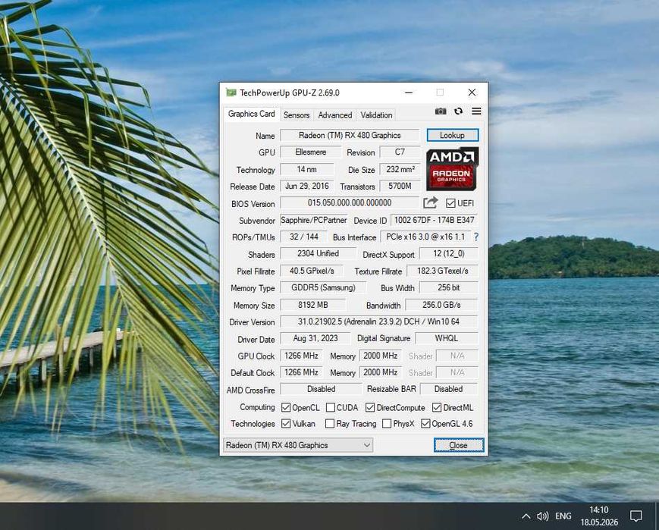Click the ROPs/TMUs value 32 / 144
The width and height of the screenshot is (659, 530).
click(304, 237)
